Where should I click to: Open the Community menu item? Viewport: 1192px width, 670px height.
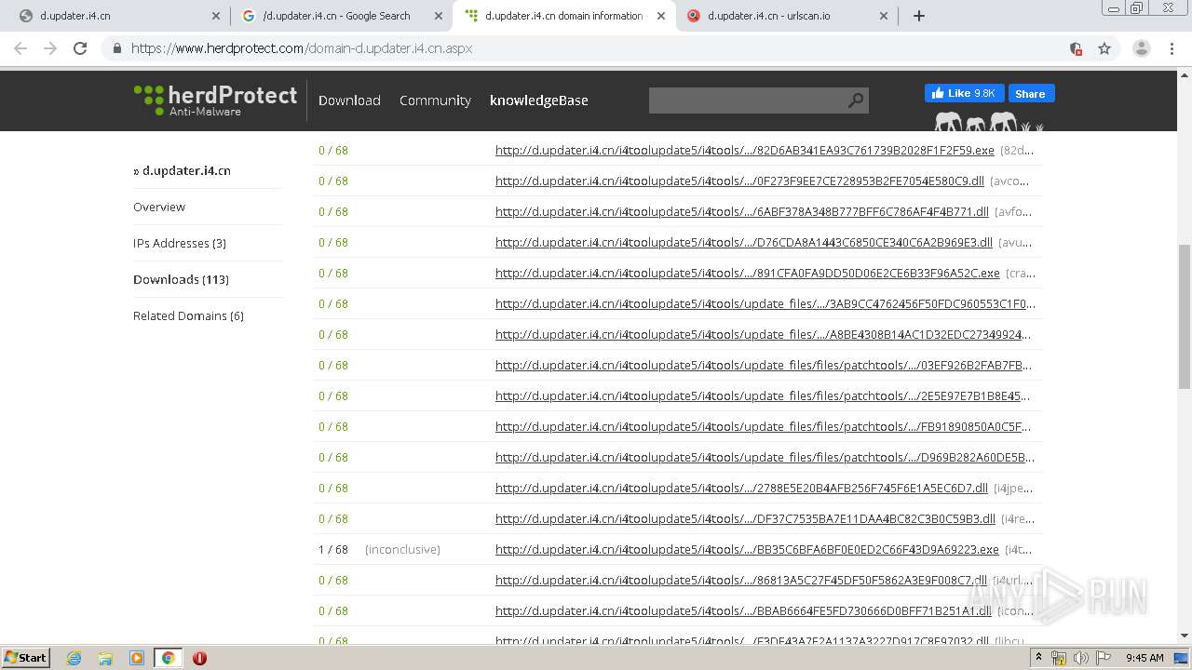[x=435, y=100]
